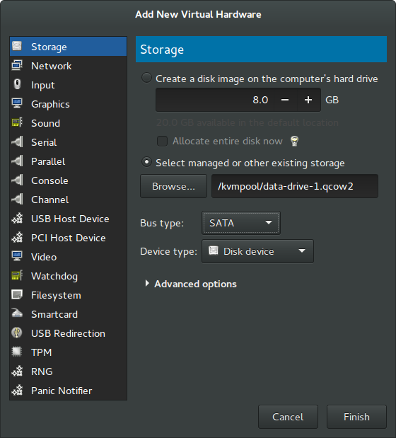396x438 pixels.
Task: Click the RNG device icon
Action: pyautogui.click(x=17, y=371)
